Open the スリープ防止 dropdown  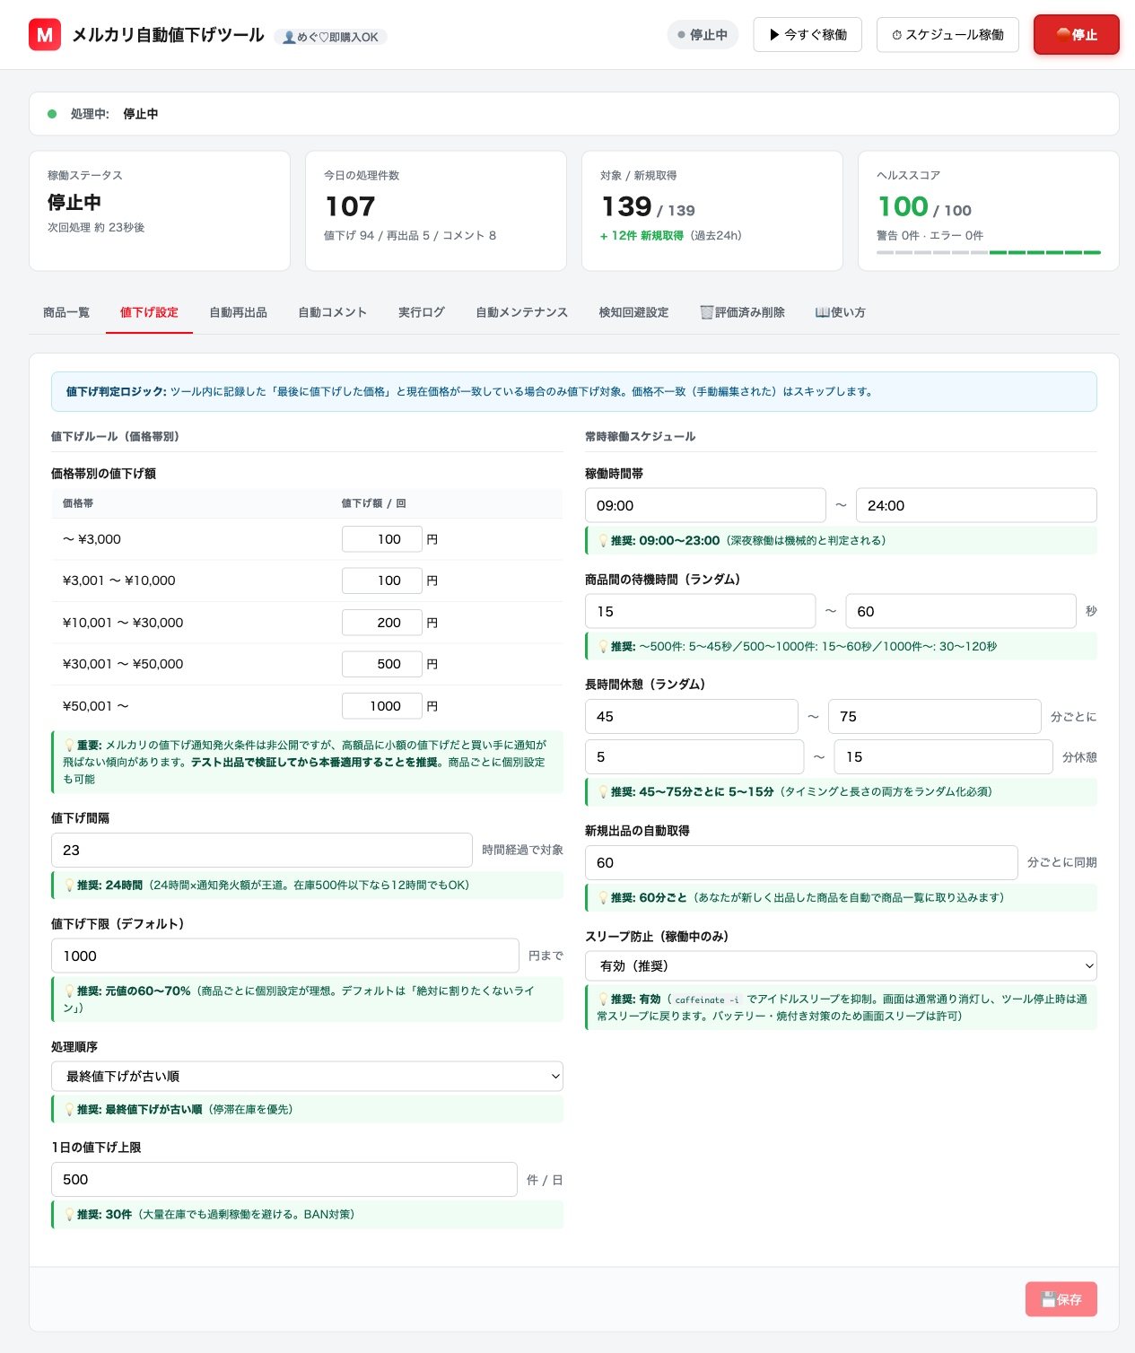tap(841, 965)
